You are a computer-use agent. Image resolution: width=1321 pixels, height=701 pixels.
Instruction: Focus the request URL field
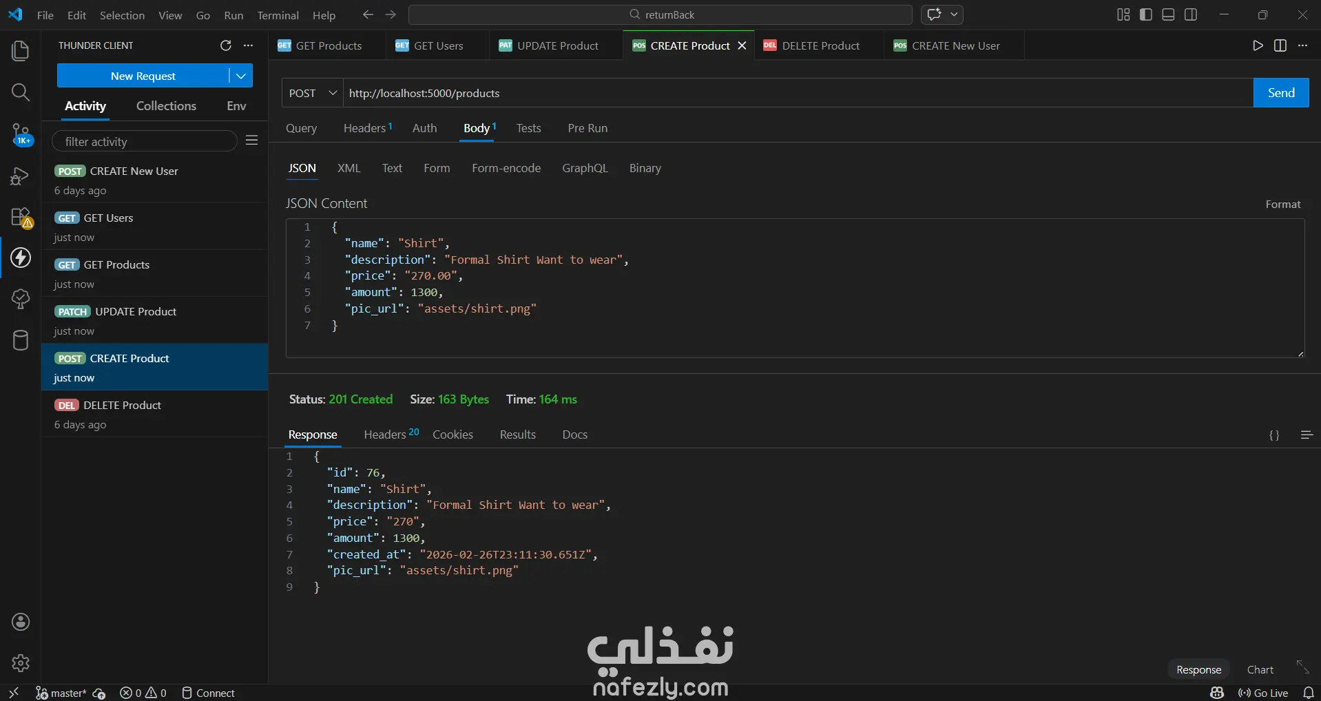click(x=798, y=93)
